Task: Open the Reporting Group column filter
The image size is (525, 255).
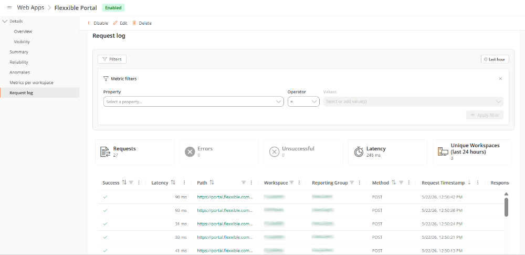Action: [x=352, y=182]
